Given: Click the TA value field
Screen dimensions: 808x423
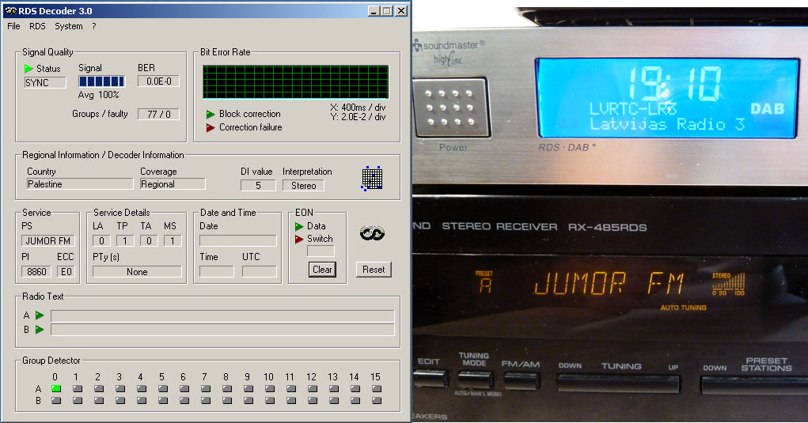Looking at the screenshot, I should [x=149, y=240].
